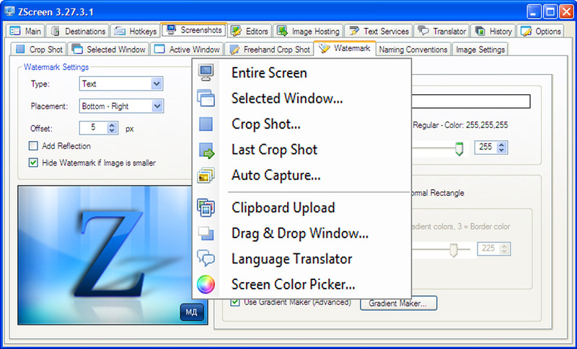Enable the Add Reflection checkbox
The height and width of the screenshot is (349, 577).
pyautogui.click(x=33, y=146)
